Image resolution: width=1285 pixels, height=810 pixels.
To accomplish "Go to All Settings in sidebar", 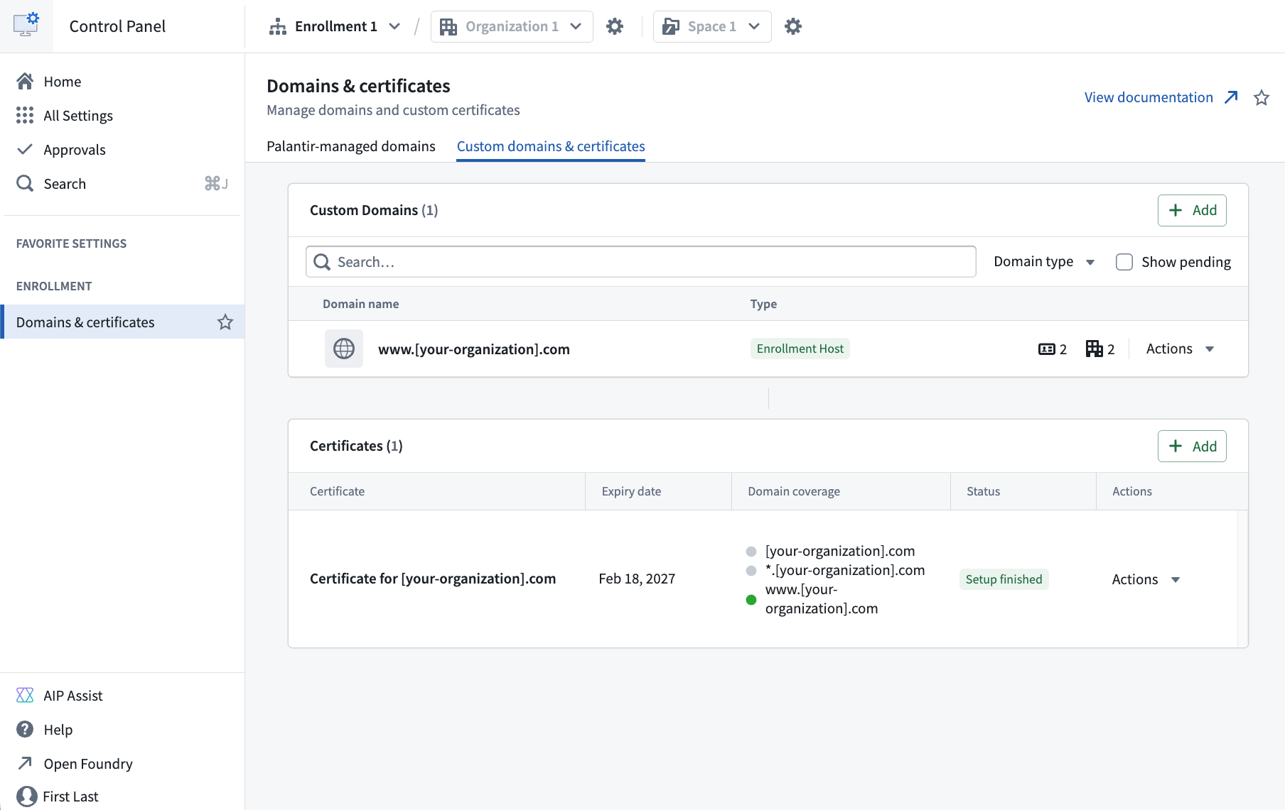I will tap(78, 116).
